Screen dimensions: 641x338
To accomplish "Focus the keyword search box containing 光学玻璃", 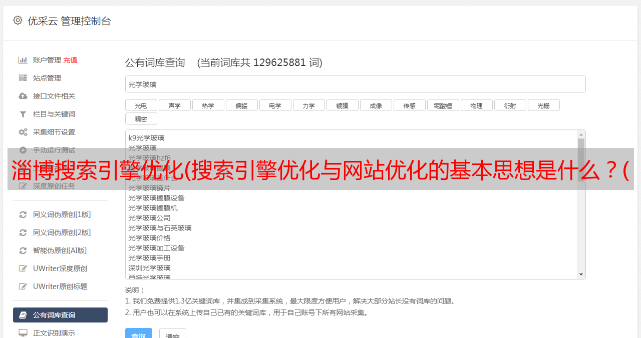I will tap(355, 84).
